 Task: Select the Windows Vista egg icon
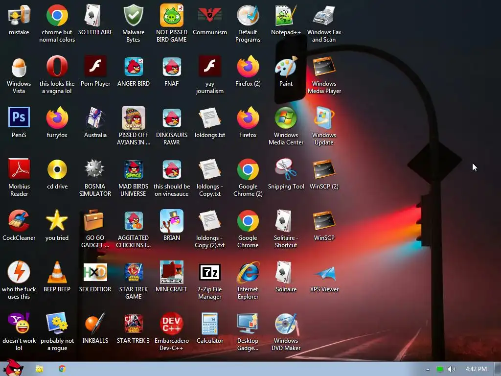(x=19, y=67)
